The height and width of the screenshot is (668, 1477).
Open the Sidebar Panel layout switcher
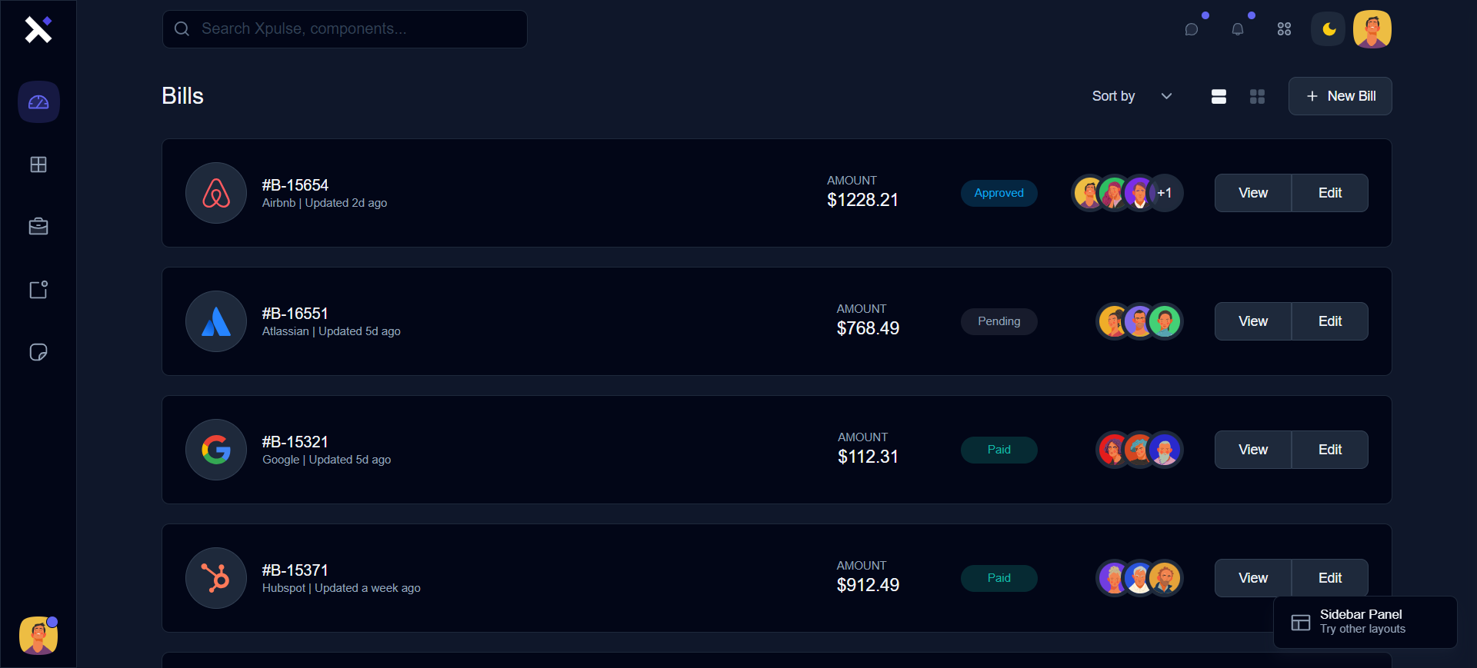point(1365,622)
